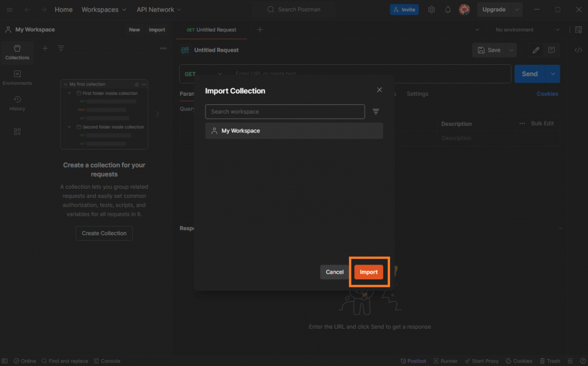Launch Postbot from the status bar
Viewport: 588px width, 366px height.
click(413, 361)
